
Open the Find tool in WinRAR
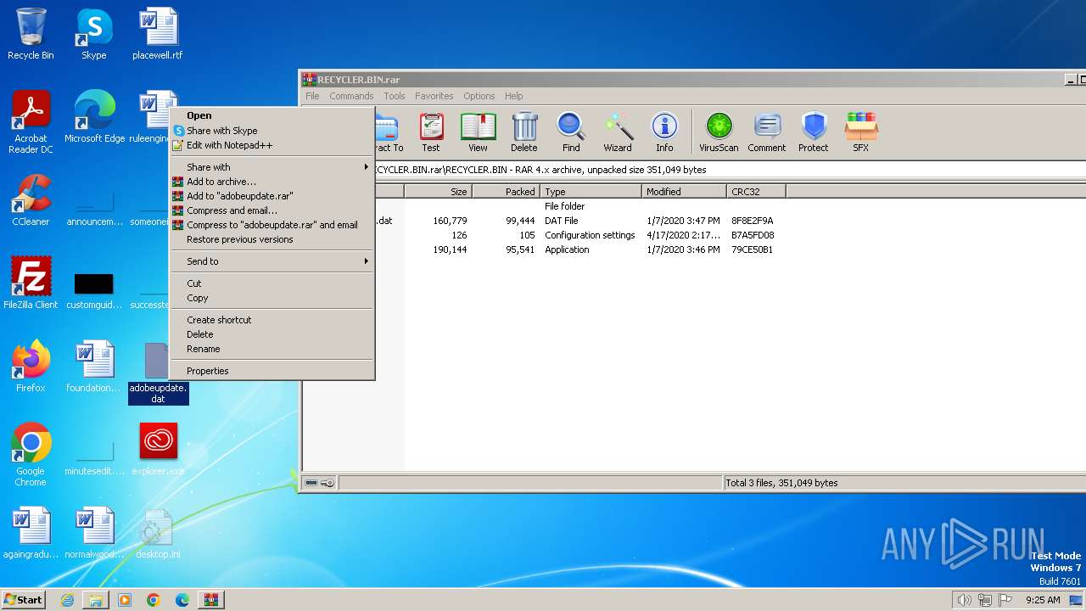tap(571, 132)
